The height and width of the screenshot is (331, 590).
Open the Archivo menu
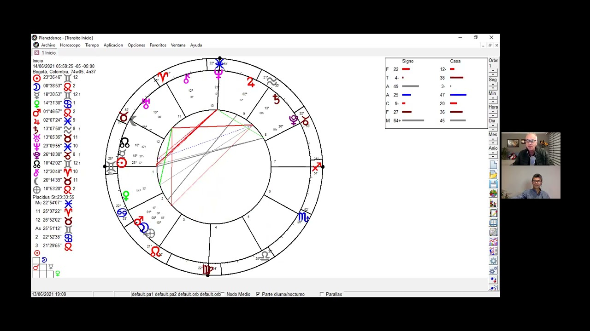pos(48,45)
